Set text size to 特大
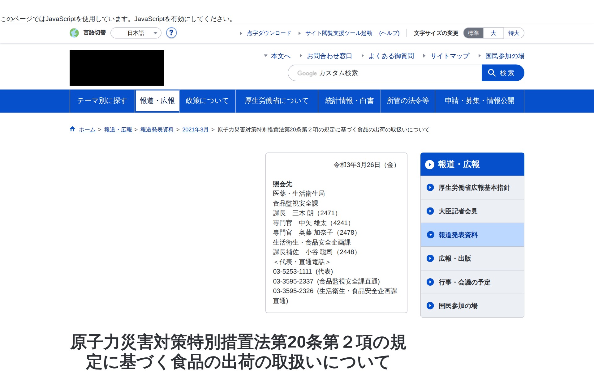 (x=514, y=33)
